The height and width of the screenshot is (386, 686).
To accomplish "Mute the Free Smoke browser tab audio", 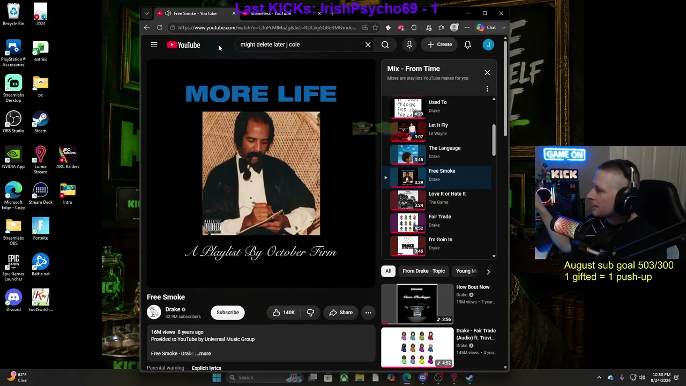I will click(168, 13).
